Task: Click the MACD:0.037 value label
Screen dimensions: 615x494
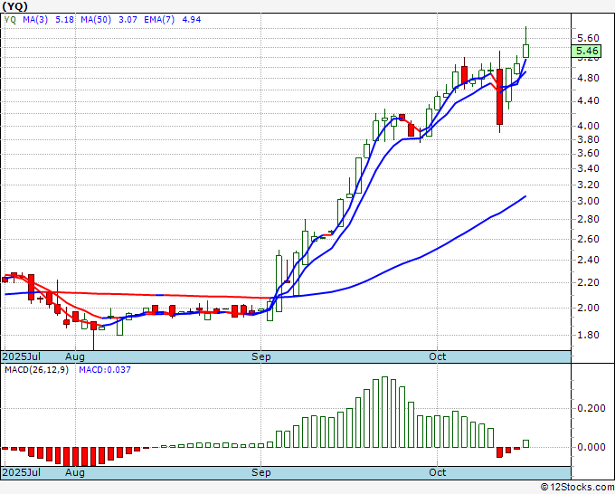Action: click(x=105, y=370)
